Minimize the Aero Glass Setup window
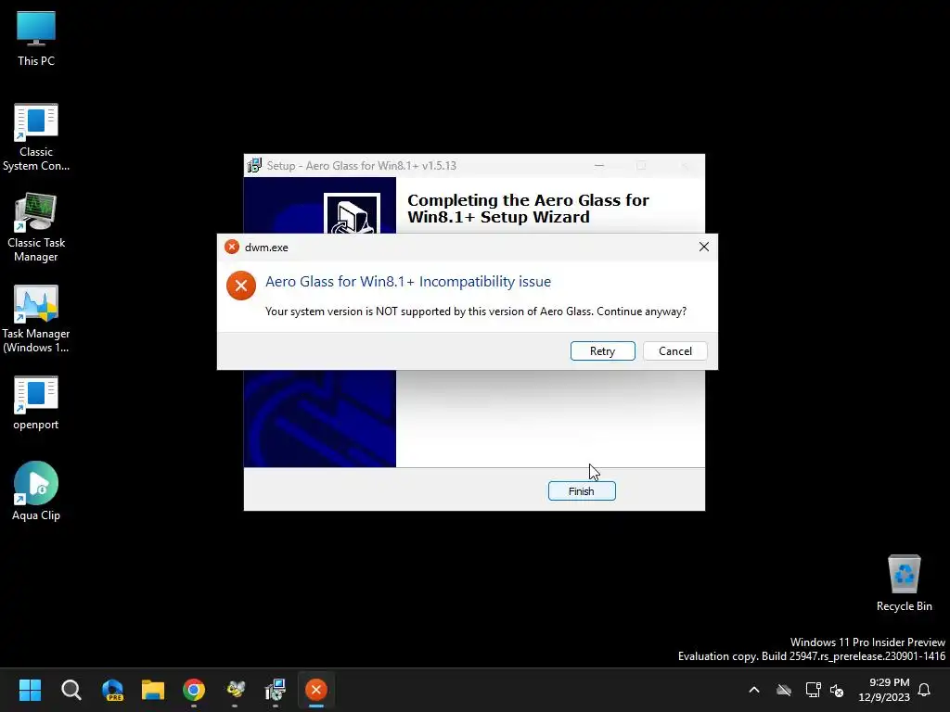The height and width of the screenshot is (712, 950). tap(599, 165)
